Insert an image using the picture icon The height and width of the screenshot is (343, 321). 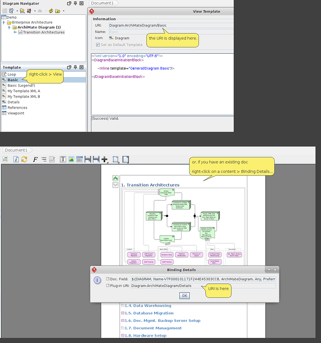click(71, 159)
